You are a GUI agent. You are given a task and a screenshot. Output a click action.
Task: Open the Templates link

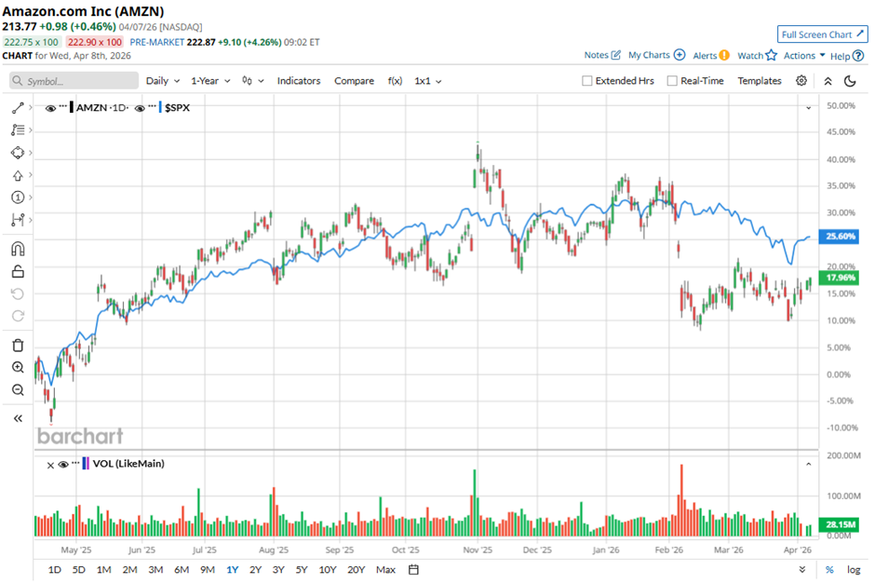(760, 81)
